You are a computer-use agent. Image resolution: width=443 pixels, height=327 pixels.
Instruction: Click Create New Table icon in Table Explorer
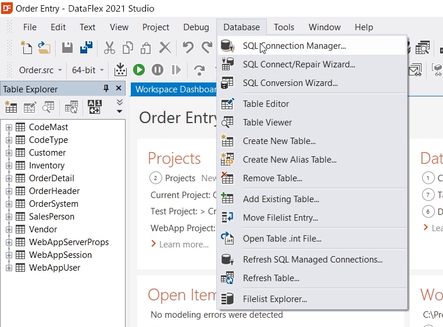click(11, 107)
